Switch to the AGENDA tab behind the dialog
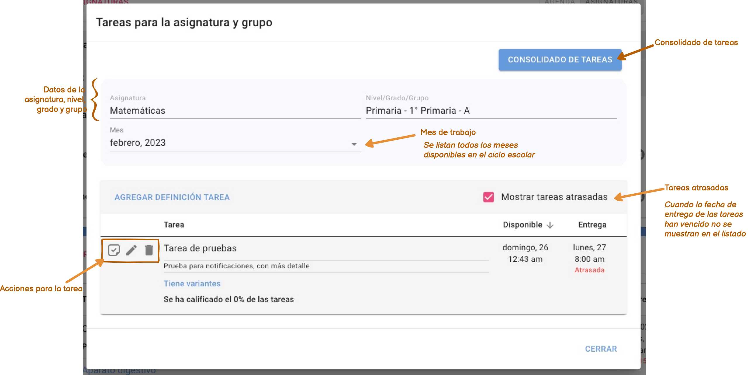Viewport: 754px width, 375px height. coord(560,2)
